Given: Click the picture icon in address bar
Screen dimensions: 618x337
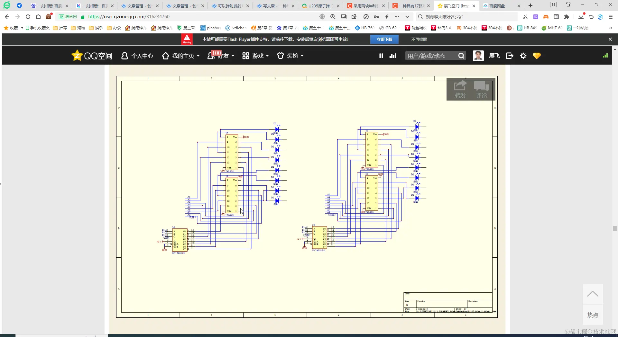Looking at the screenshot, I should [344, 17].
